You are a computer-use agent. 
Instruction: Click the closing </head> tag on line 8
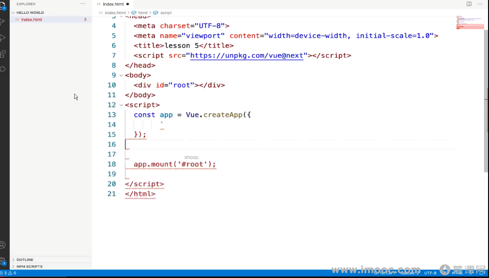[x=140, y=65]
